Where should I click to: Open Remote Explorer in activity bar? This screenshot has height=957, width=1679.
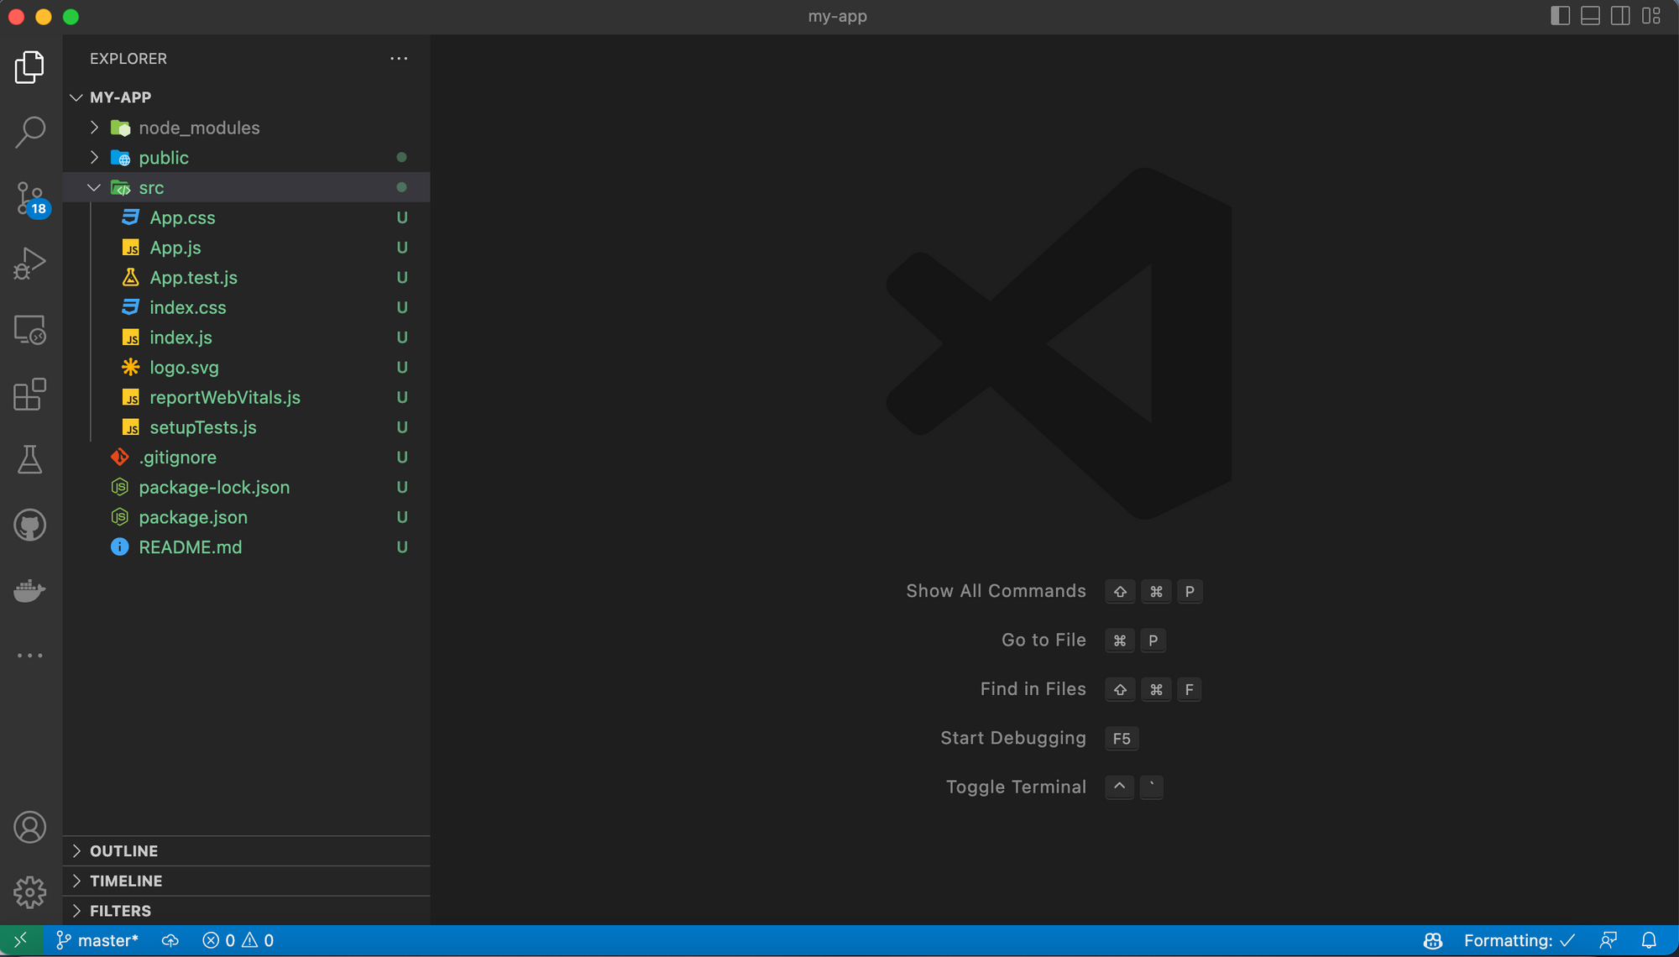(30, 329)
